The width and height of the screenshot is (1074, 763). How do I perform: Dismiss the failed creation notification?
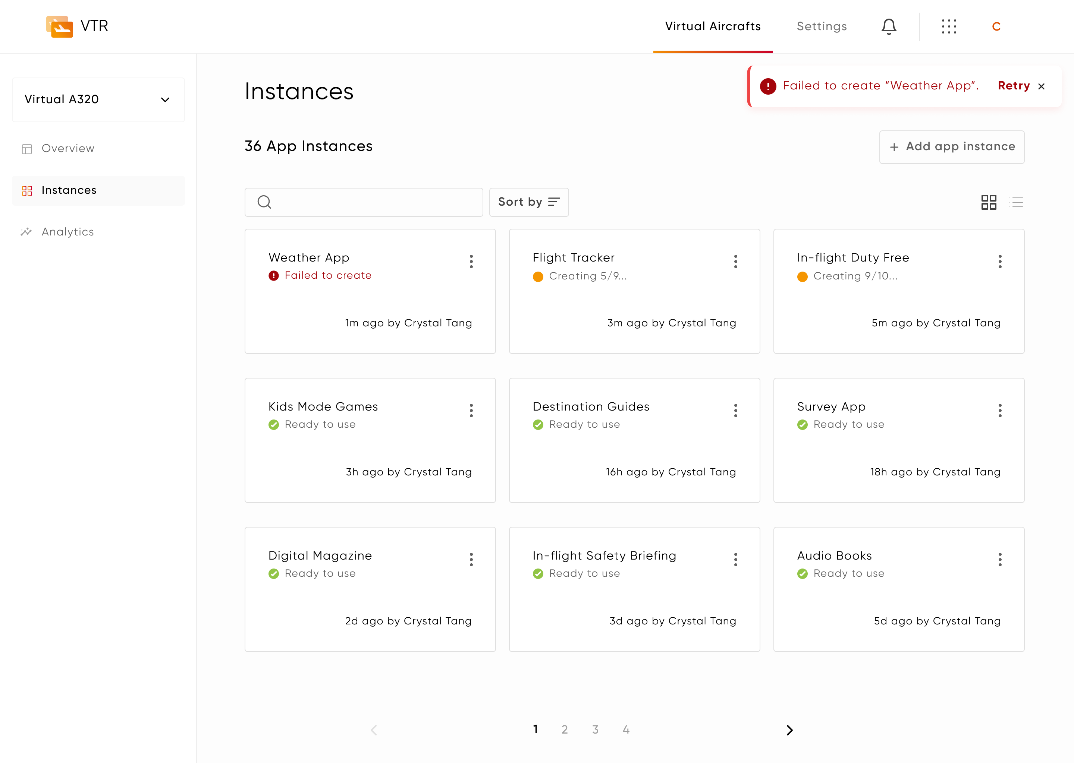[1042, 86]
